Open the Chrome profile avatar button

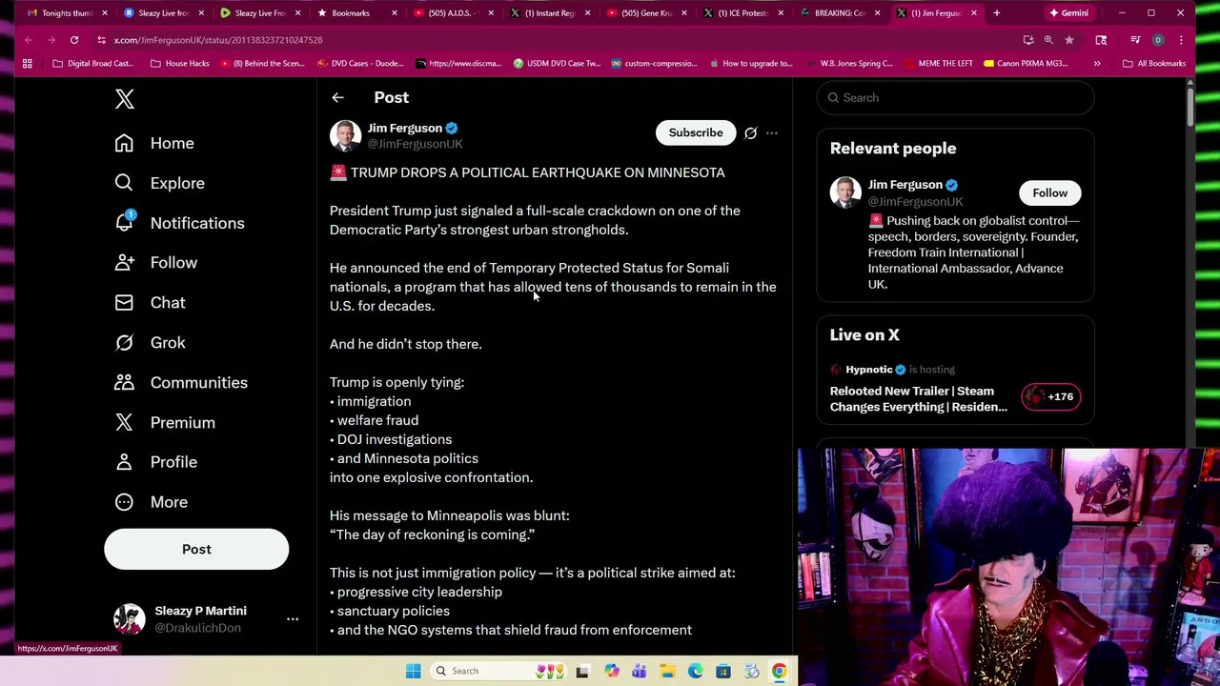1158,40
